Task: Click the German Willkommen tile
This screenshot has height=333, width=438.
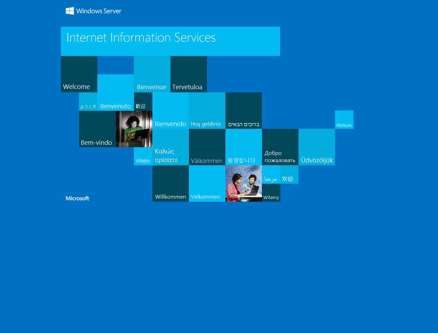Action: [170, 183]
